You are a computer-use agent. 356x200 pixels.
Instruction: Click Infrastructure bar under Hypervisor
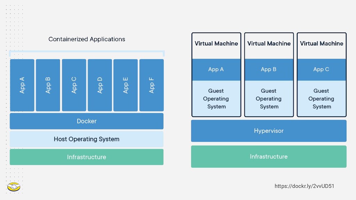[269, 157]
